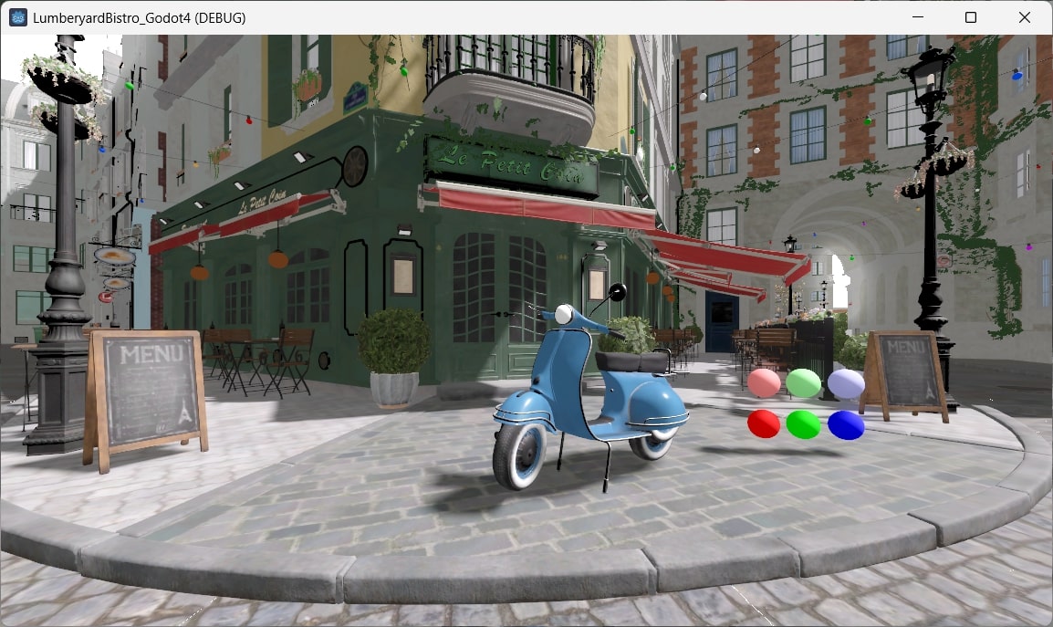1053x627 pixels.
Task: Minimize the game window
Action: point(915,16)
